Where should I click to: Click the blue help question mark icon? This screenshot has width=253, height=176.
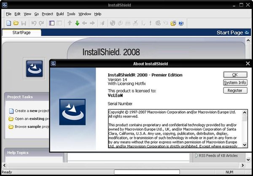pos(180,23)
